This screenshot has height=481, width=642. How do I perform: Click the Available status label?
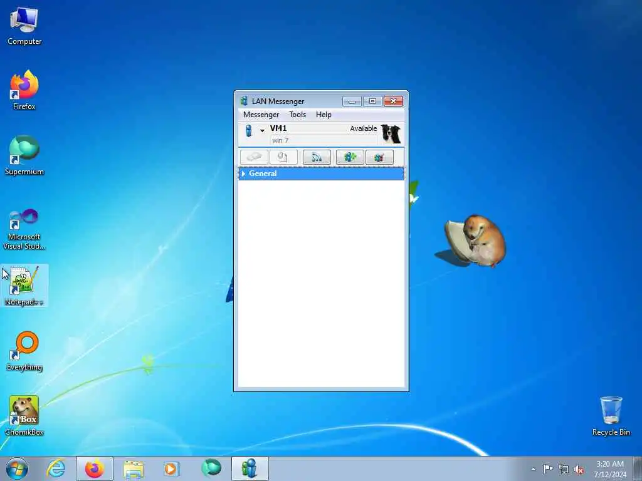(363, 128)
